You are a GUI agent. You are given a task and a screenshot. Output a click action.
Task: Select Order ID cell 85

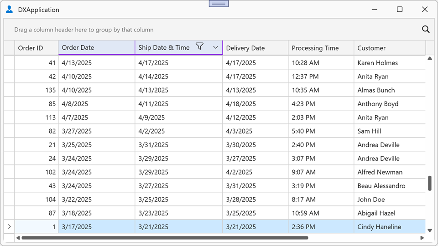pos(36,104)
